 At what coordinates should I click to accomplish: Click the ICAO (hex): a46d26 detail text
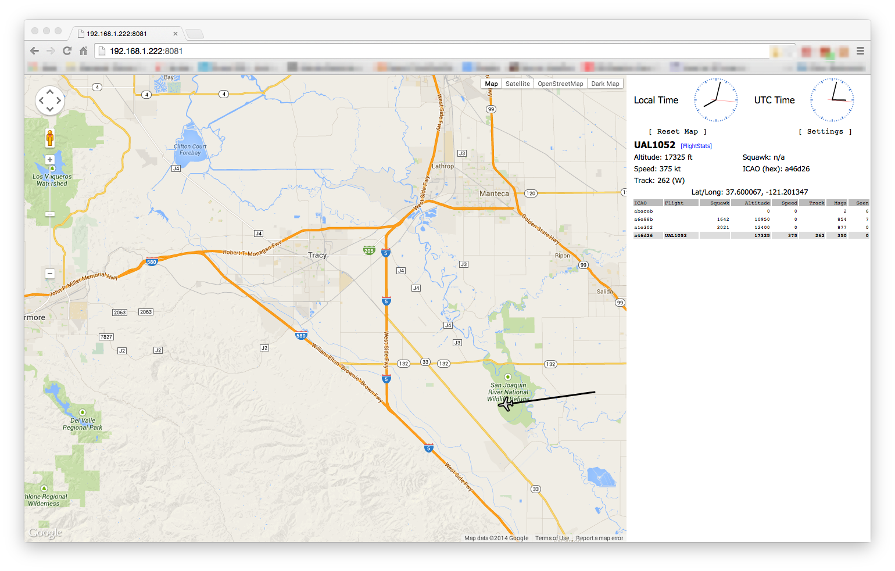(776, 169)
